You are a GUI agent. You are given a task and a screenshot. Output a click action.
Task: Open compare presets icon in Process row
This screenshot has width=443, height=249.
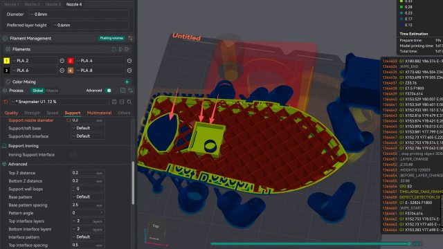coord(130,91)
